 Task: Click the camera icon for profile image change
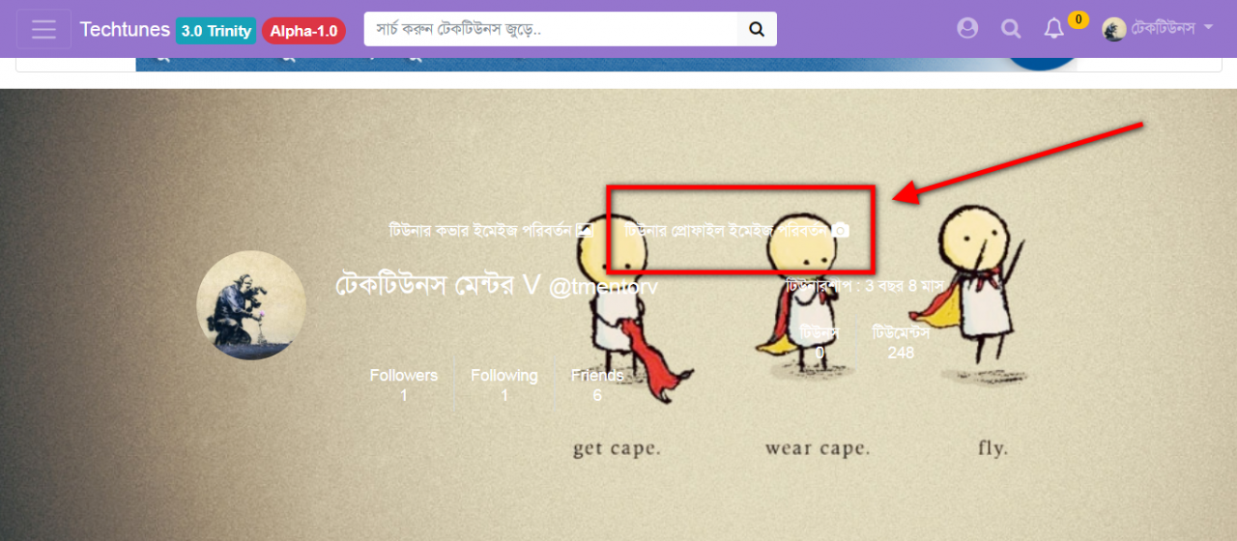pyautogui.click(x=841, y=230)
